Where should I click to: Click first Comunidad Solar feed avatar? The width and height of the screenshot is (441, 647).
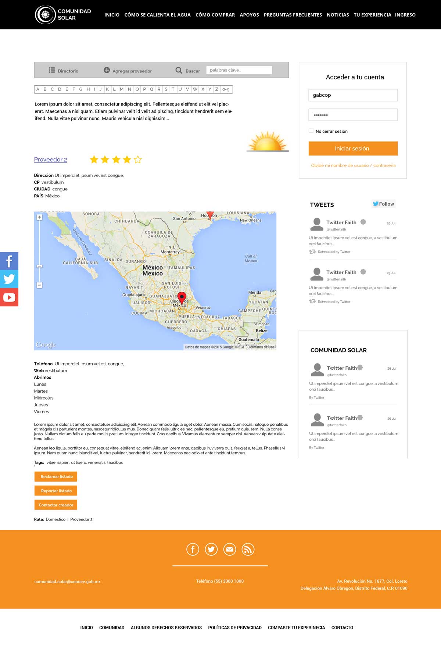(317, 370)
